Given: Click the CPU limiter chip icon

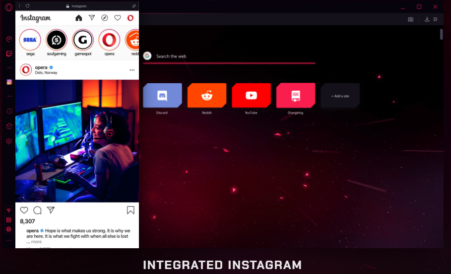Looking at the screenshot, I should click(9, 229).
